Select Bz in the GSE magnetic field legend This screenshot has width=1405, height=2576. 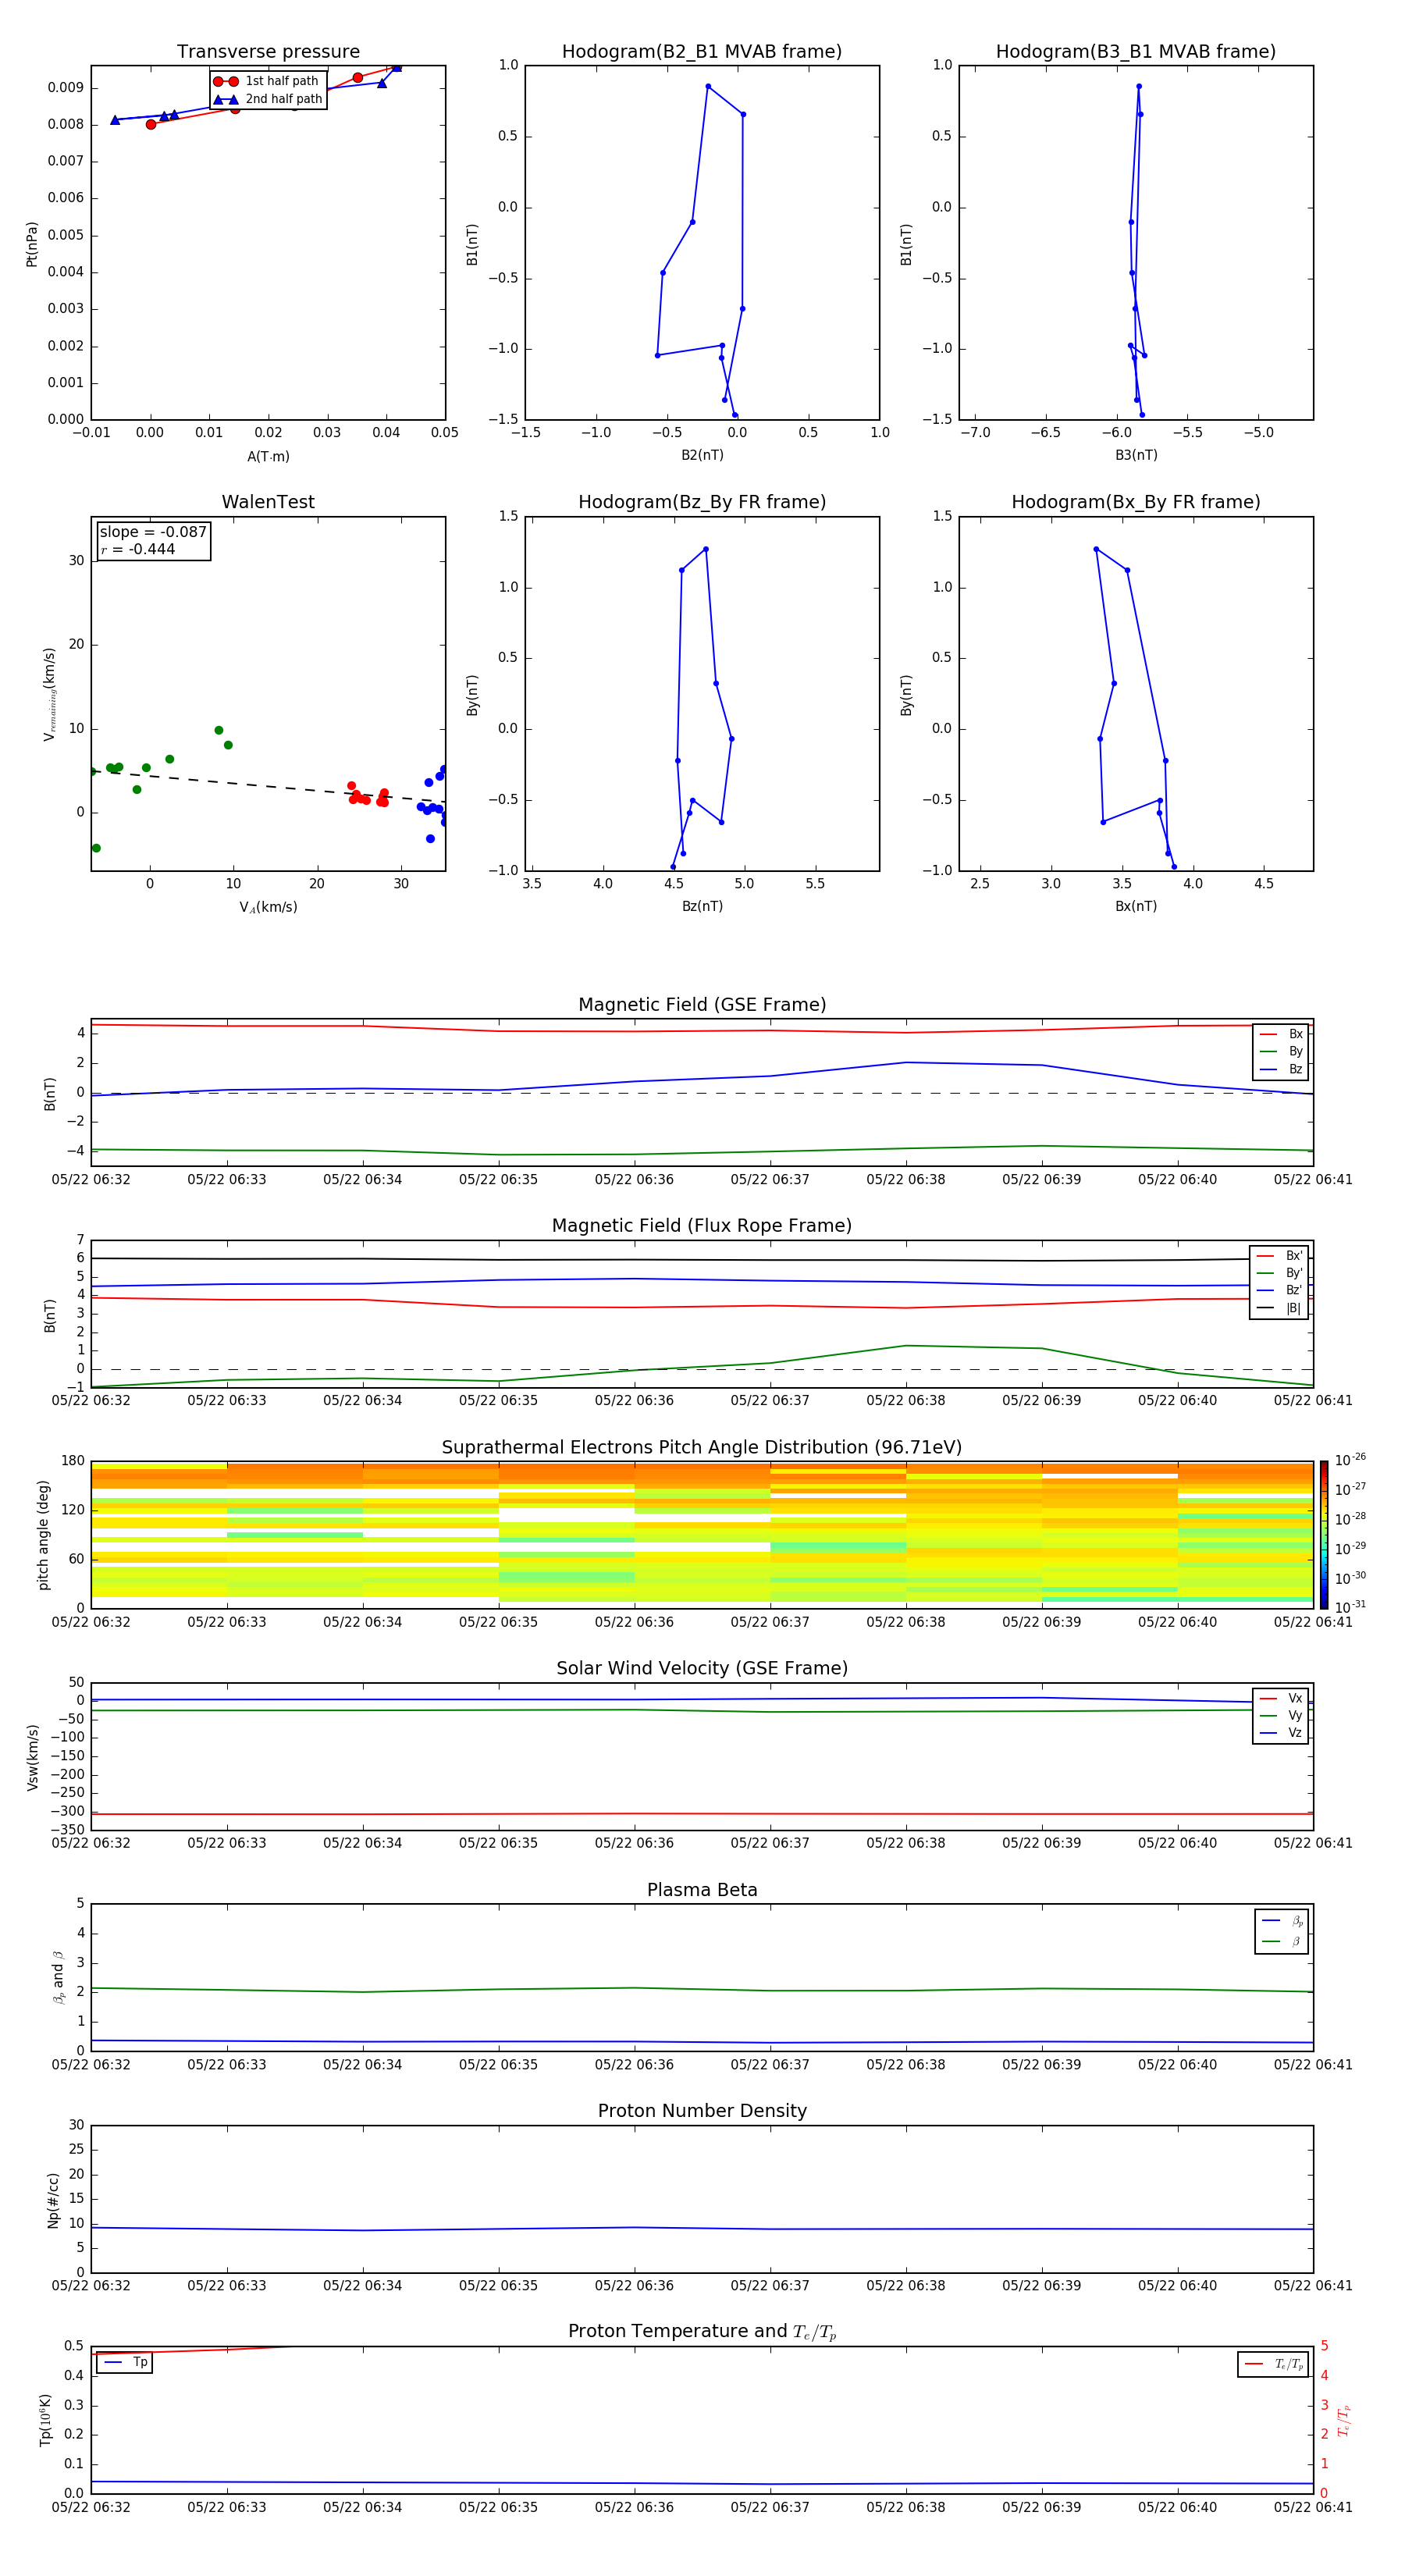1281,1069
